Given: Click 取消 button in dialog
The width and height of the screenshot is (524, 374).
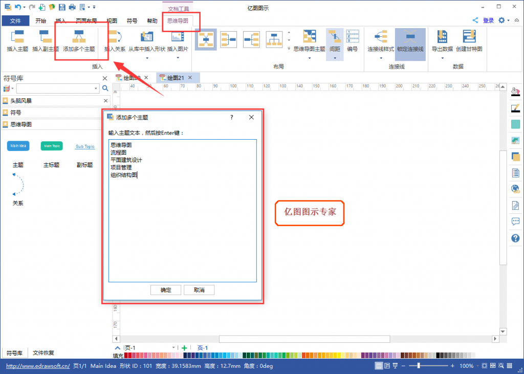Looking at the screenshot, I should click(199, 290).
